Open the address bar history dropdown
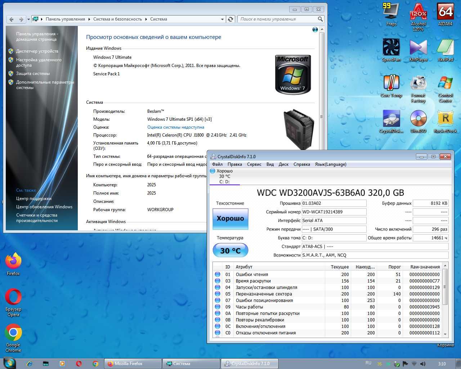The image size is (461, 369). tap(222, 19)
